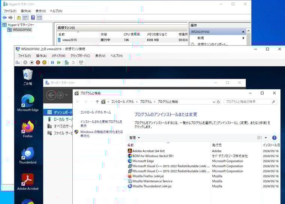Collapse the WS2022HV02 actions section header
This screenshot has height=204, width=285.
[x=243, y=32]
